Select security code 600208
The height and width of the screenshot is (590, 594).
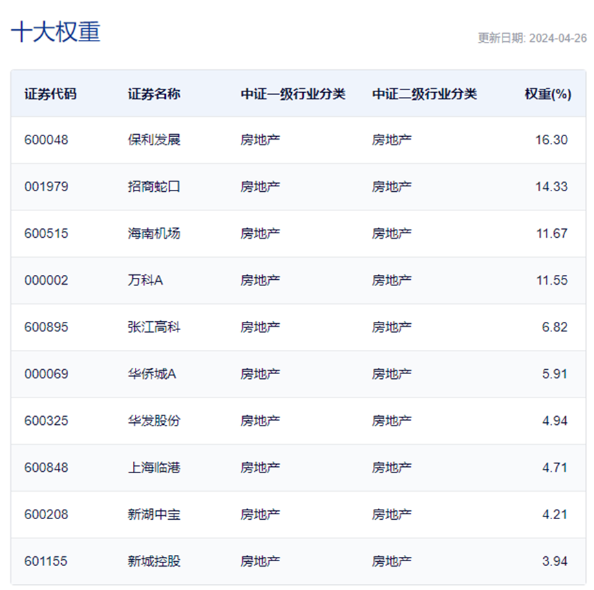[x=46, y=514]
